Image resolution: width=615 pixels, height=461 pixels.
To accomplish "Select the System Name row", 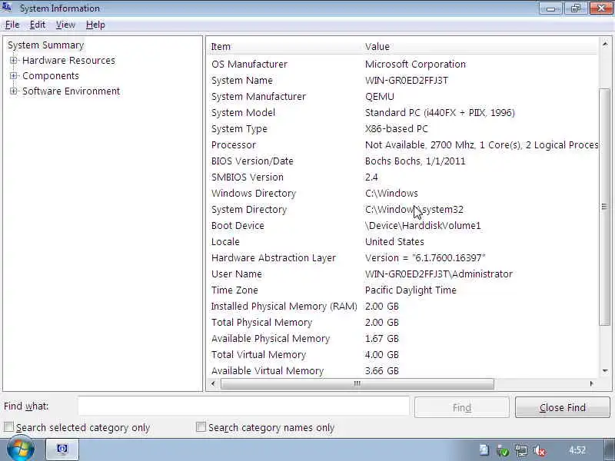I will 403,81.
